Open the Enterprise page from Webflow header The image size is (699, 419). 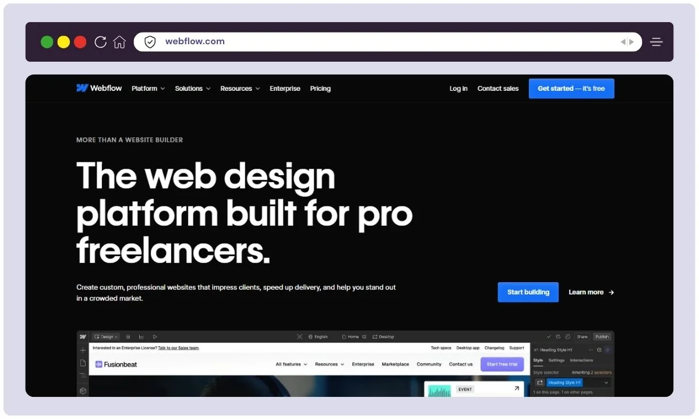point(285,88)
